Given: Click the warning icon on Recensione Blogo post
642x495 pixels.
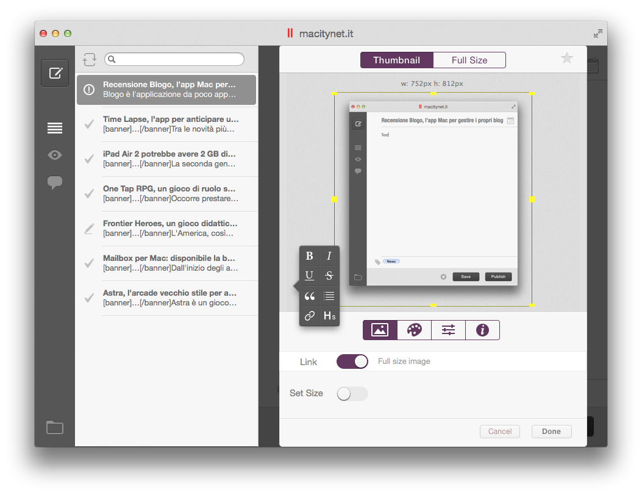Looking at the screenshot, I should coord(89,89).
